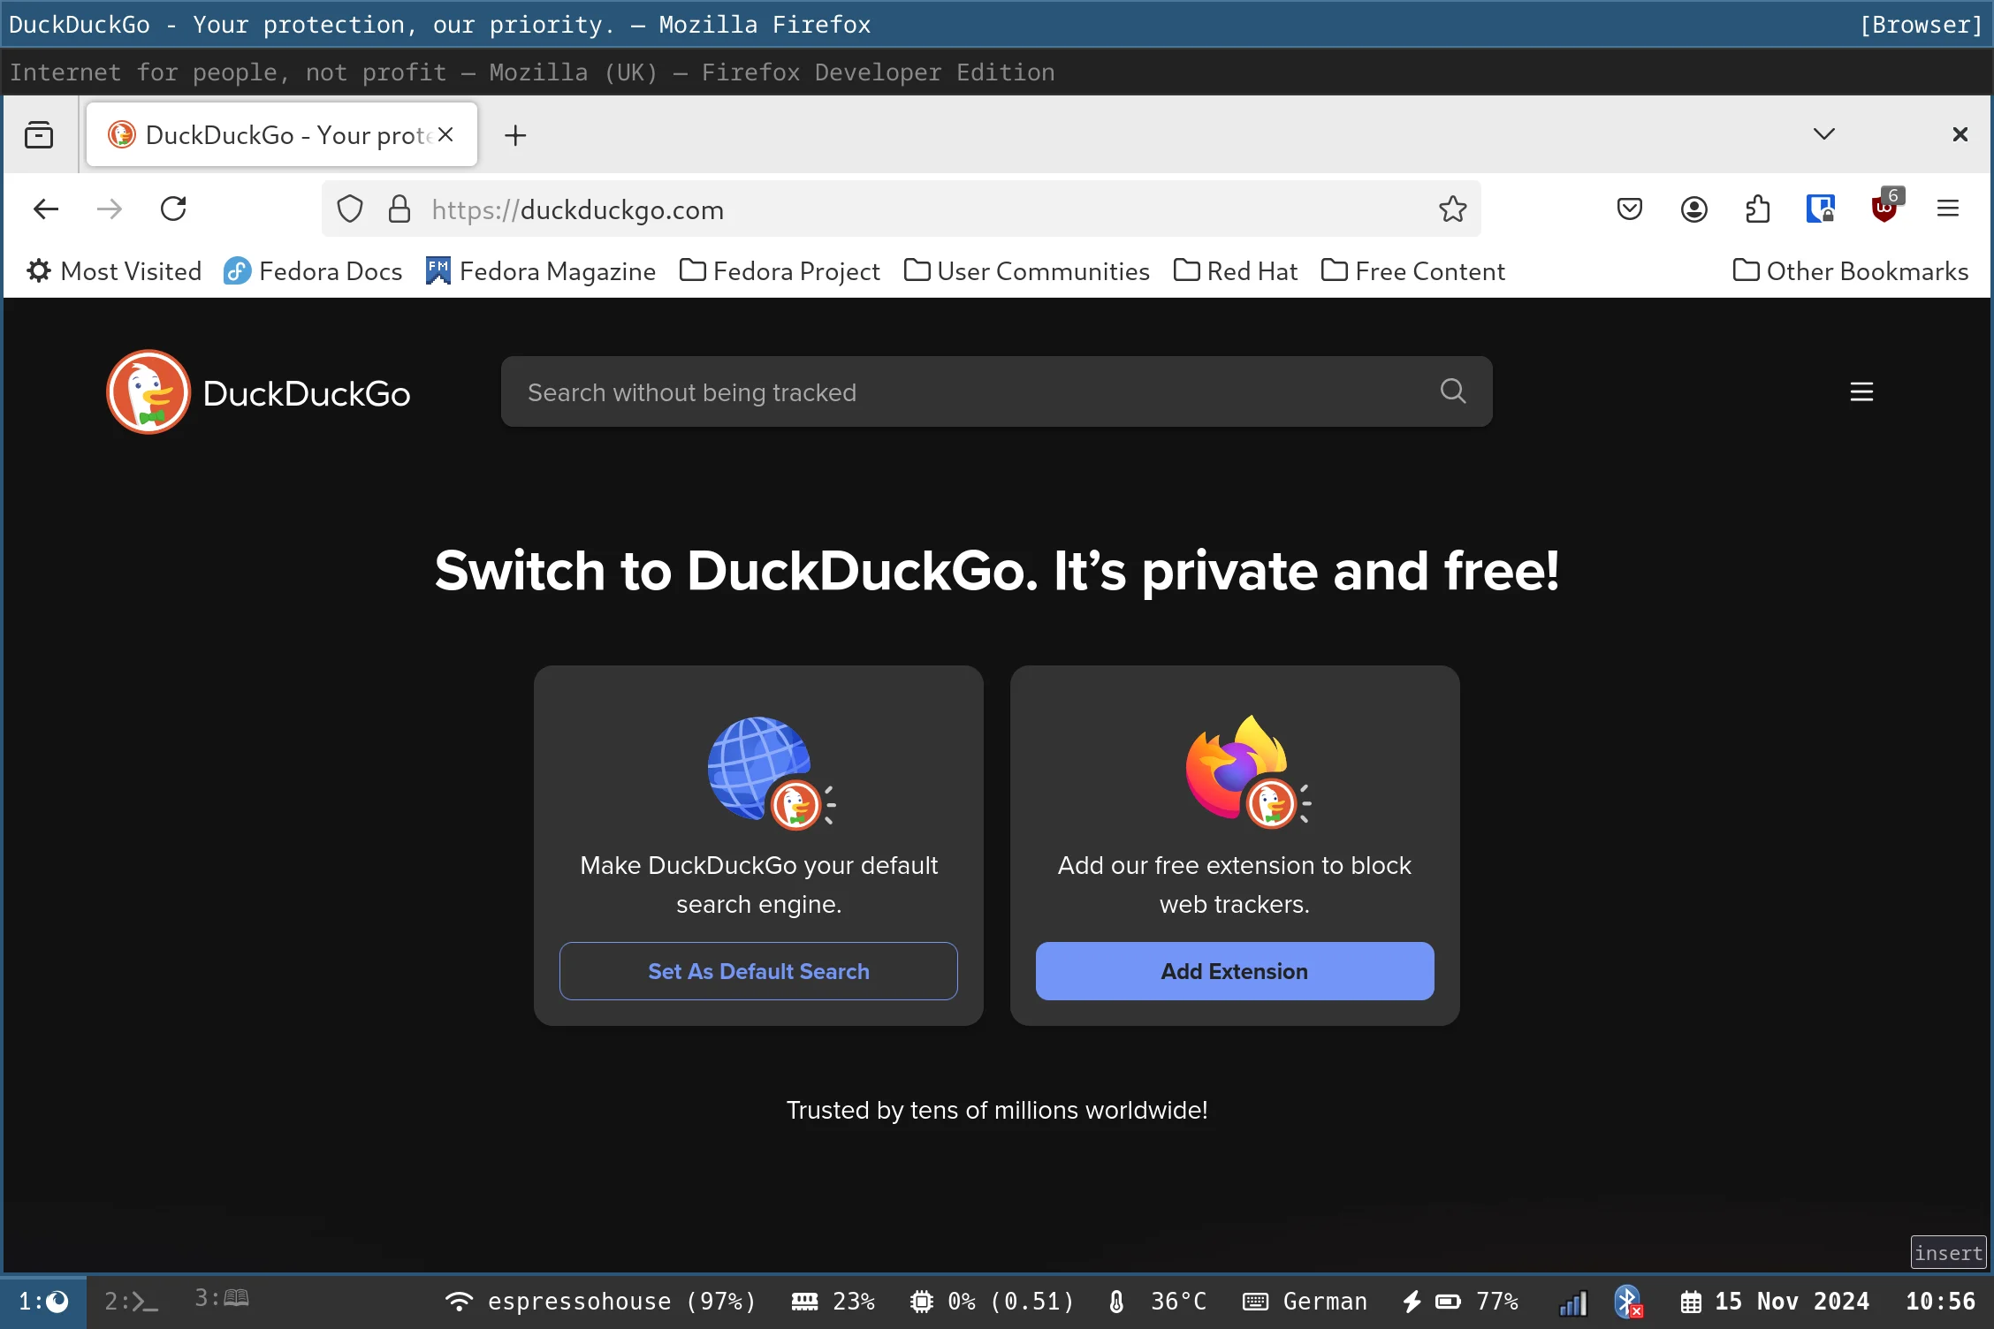Click the globe with duck icon
The image size is (1994, 1329).
[772, 773]
